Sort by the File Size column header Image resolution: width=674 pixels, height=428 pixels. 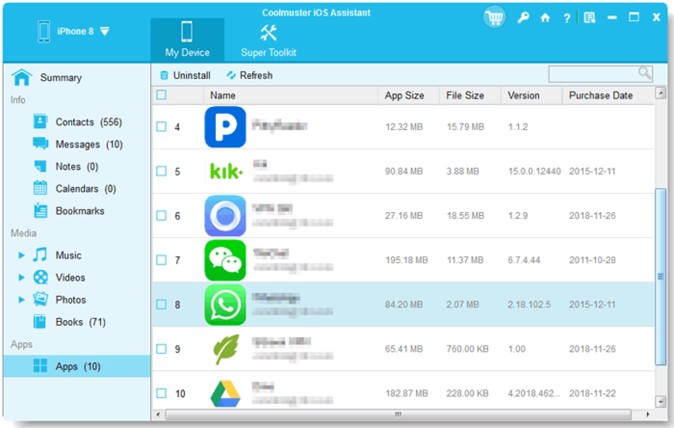coord(470,95)
